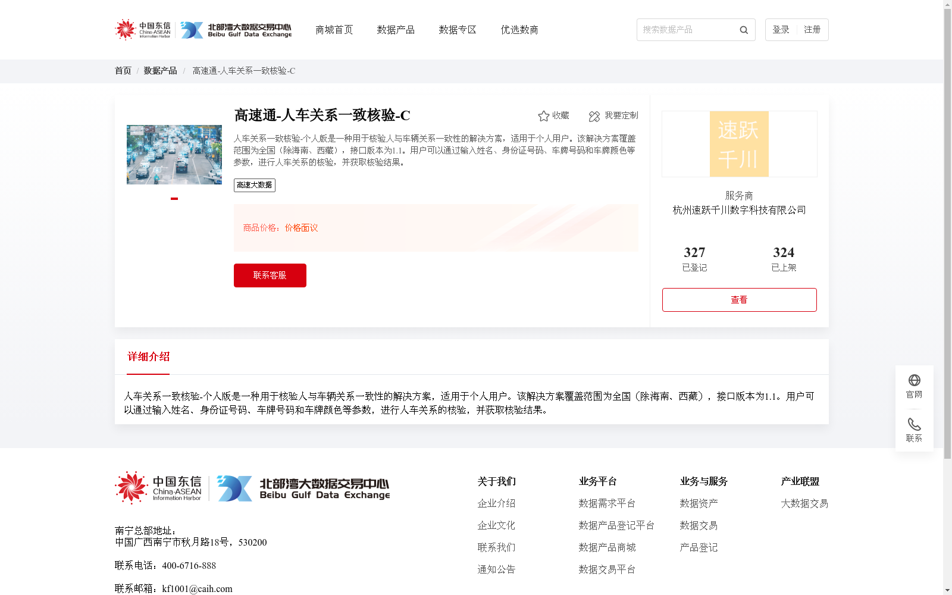Open footer link 企业介绍
This screenshot has width=952, height=595.
[x=496, y=503]
